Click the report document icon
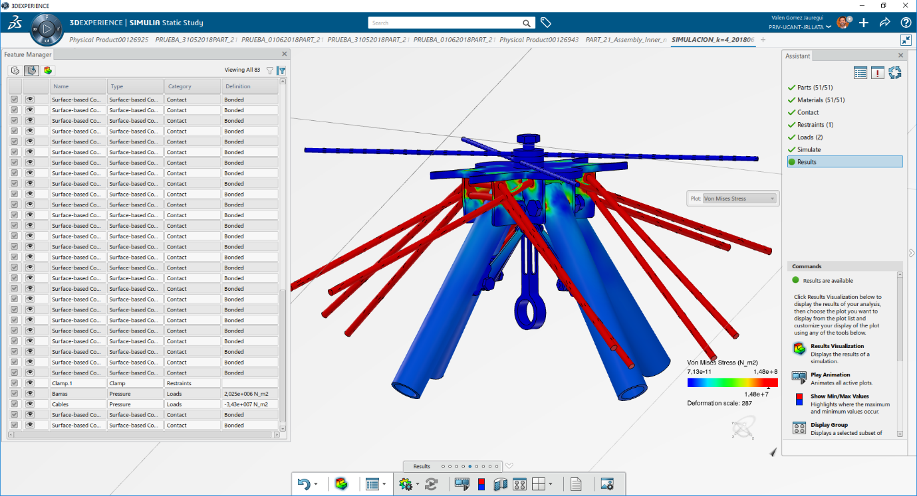The image size is (917, 496). coord(576,484)
